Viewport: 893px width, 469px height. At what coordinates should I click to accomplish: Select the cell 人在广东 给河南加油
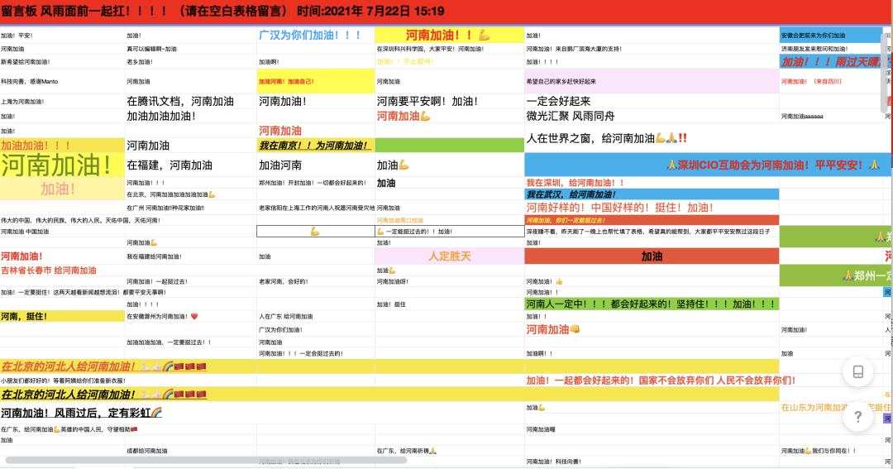(316, 316)
